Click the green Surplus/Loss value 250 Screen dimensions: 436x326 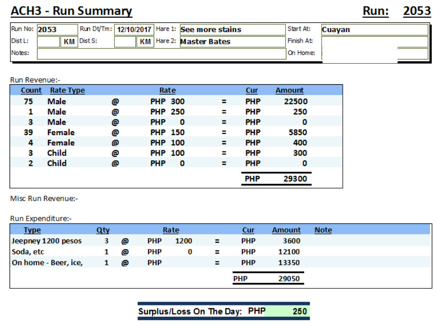299,311
